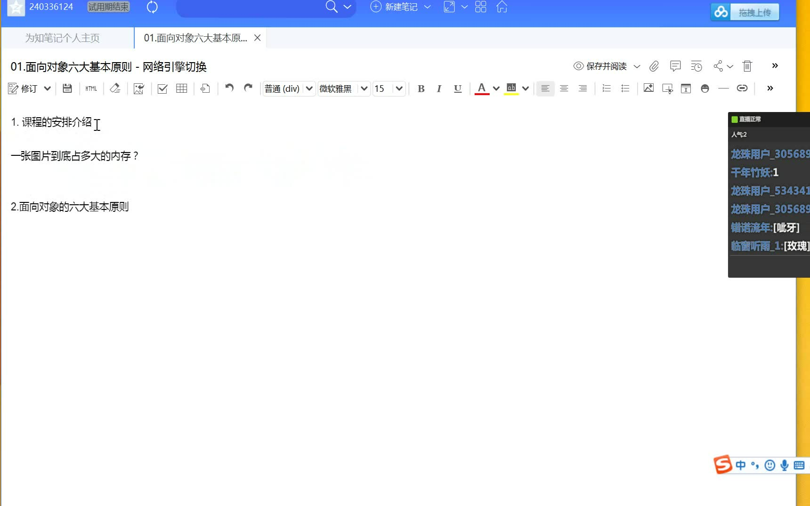
Task: Select the eraser formatting tool
Action: (114, 88)
